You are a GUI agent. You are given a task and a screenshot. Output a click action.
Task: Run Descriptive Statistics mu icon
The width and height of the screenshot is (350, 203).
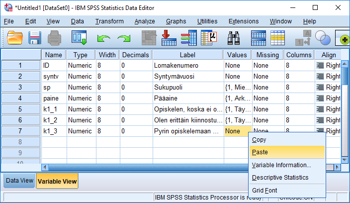(209, 38)
